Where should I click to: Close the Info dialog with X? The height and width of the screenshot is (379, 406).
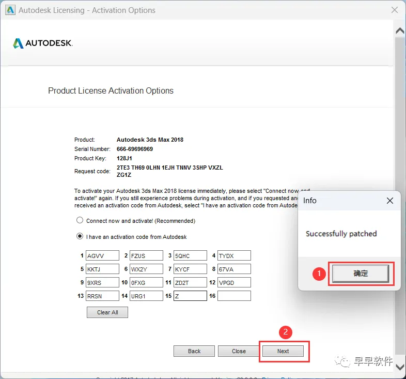pos(389,201)
